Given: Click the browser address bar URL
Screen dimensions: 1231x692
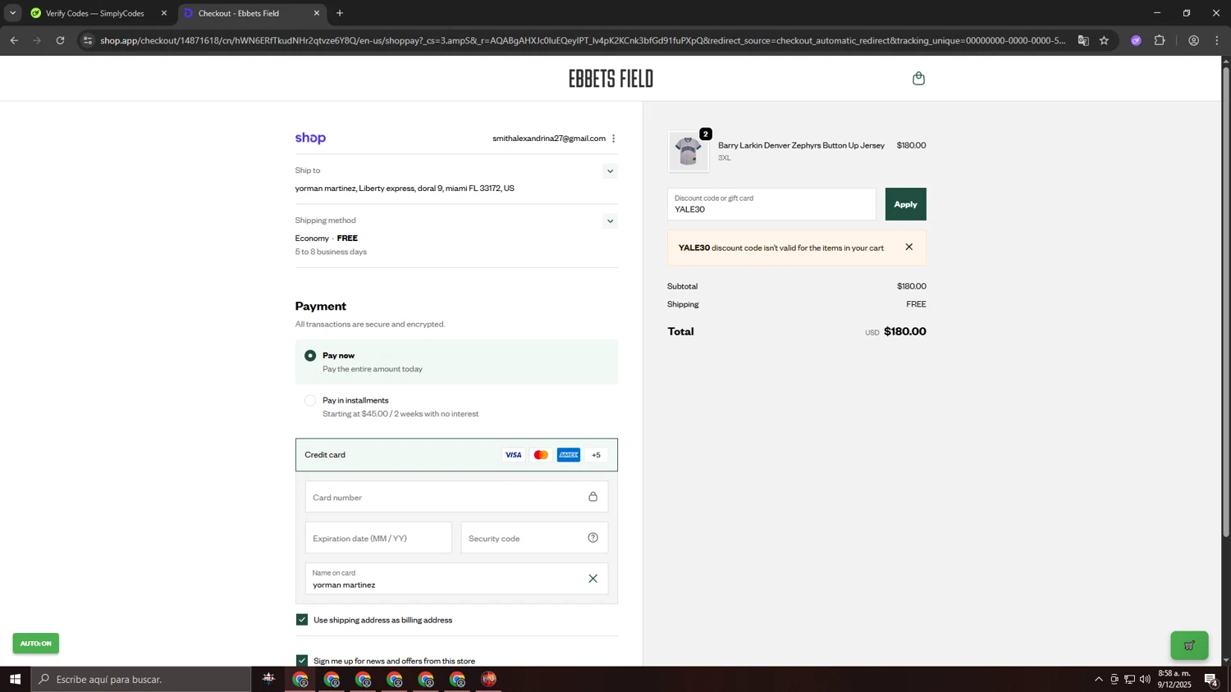Looking at the screenshot, I should (583, 40).
